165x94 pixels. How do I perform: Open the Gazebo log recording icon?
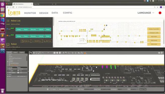tap(162, 53)
